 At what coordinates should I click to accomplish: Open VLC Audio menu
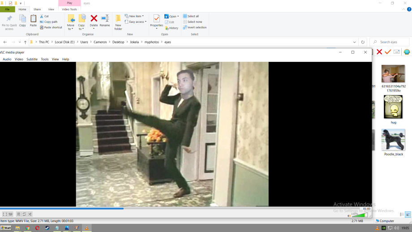click(7, 60)
